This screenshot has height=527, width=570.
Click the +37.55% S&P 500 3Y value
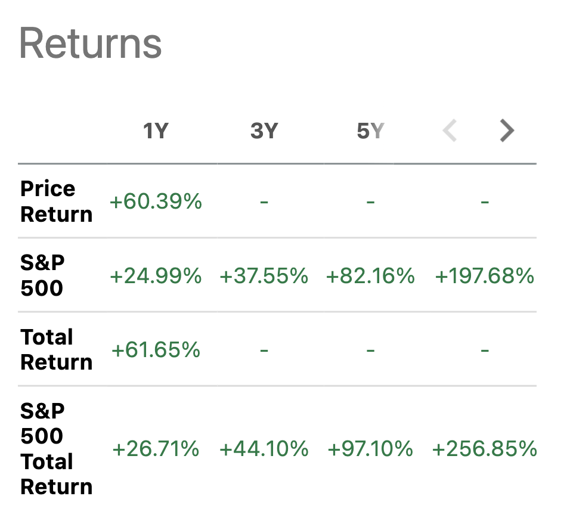[x=265, y=276]
